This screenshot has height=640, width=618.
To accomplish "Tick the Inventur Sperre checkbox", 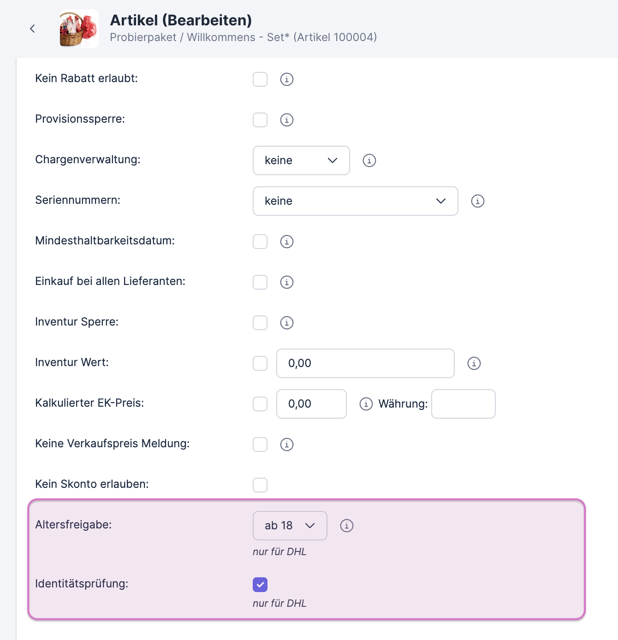I will tap(260, 323).
